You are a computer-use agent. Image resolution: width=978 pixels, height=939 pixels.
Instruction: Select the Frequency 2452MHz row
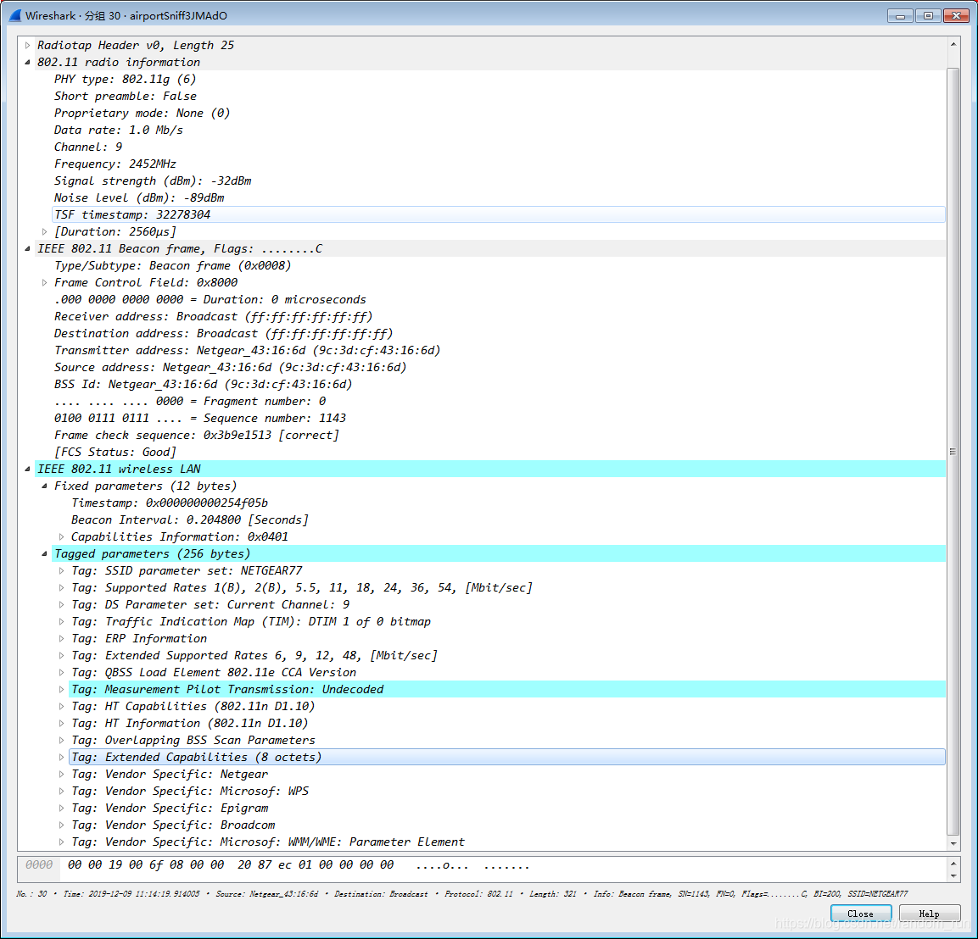[x=499, y=164]
